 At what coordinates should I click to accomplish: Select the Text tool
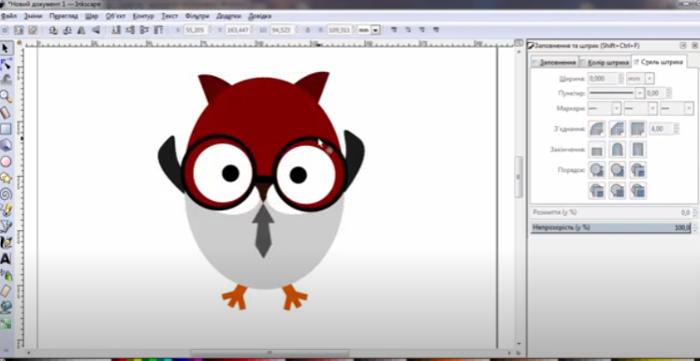[x=6, y=258]
